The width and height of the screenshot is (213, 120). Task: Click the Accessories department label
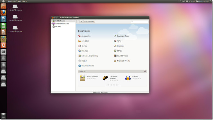click(86, 36)
